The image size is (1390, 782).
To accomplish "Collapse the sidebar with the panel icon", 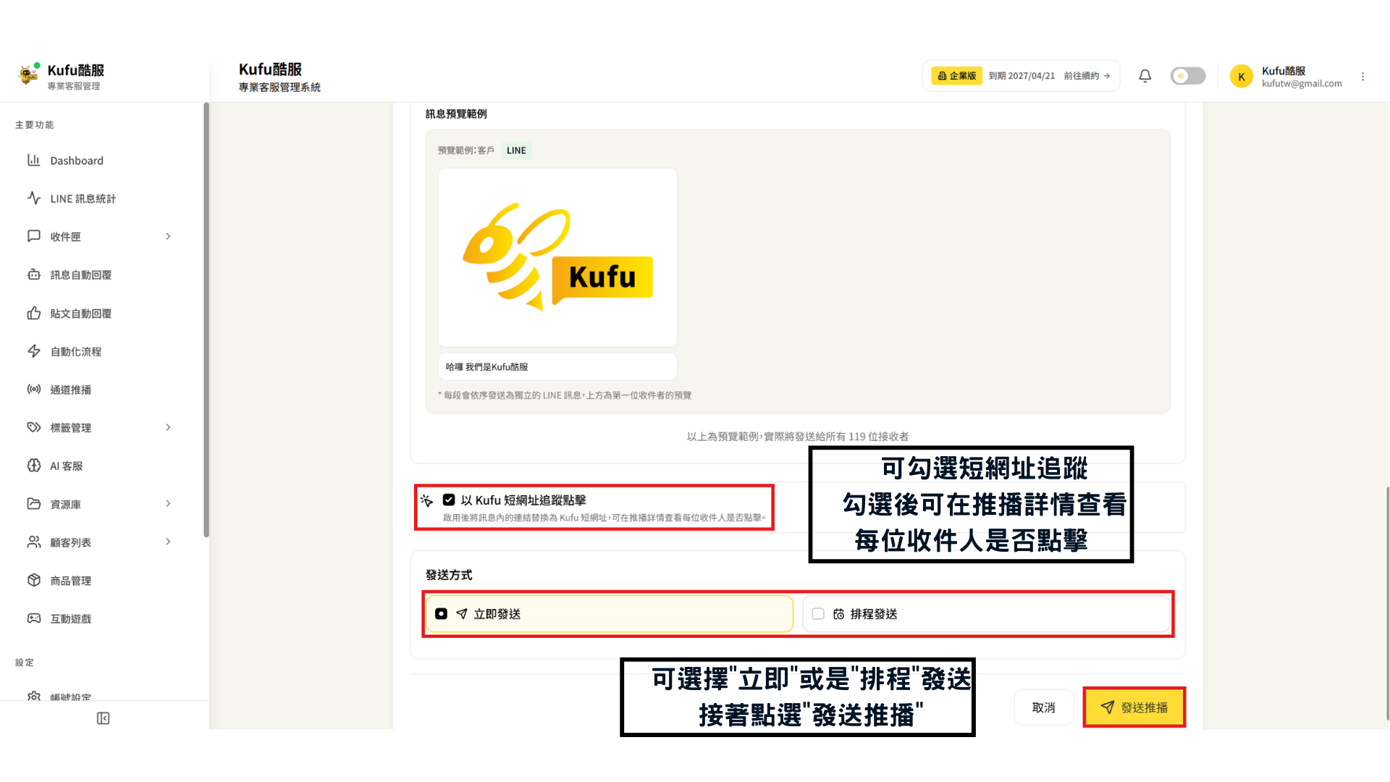I will [x=103, y=718].
